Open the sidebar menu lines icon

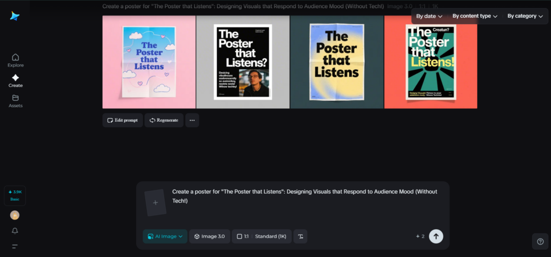tap(15, 246)
